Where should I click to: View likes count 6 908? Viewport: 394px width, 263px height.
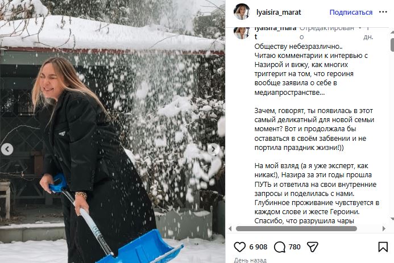[258, 247]
